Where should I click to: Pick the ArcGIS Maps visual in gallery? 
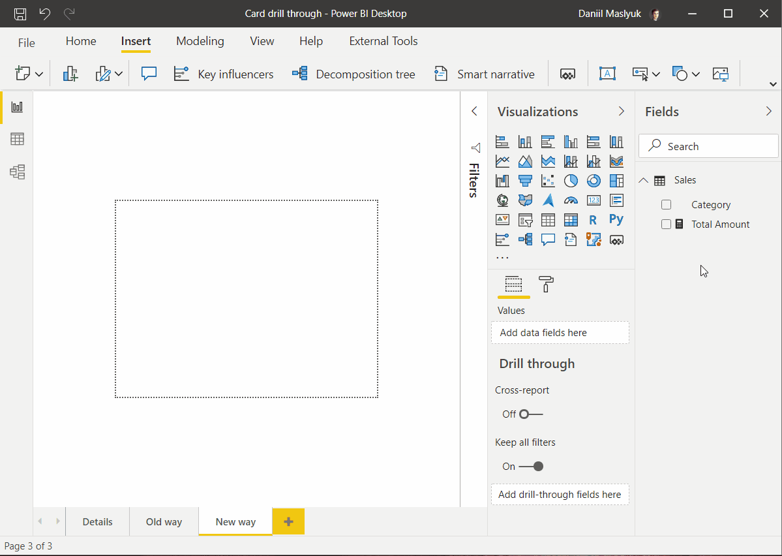pos(594,239)
